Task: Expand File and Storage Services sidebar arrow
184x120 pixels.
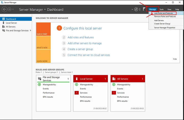Action: point(31,31)
